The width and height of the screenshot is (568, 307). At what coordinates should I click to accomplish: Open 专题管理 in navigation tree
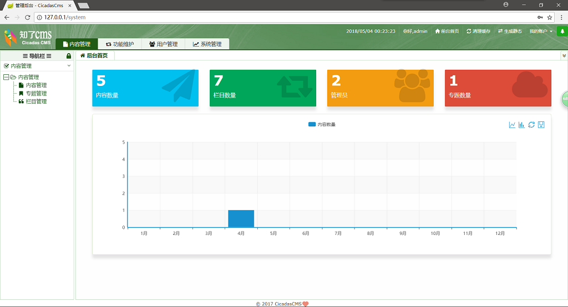pos(36,94)
